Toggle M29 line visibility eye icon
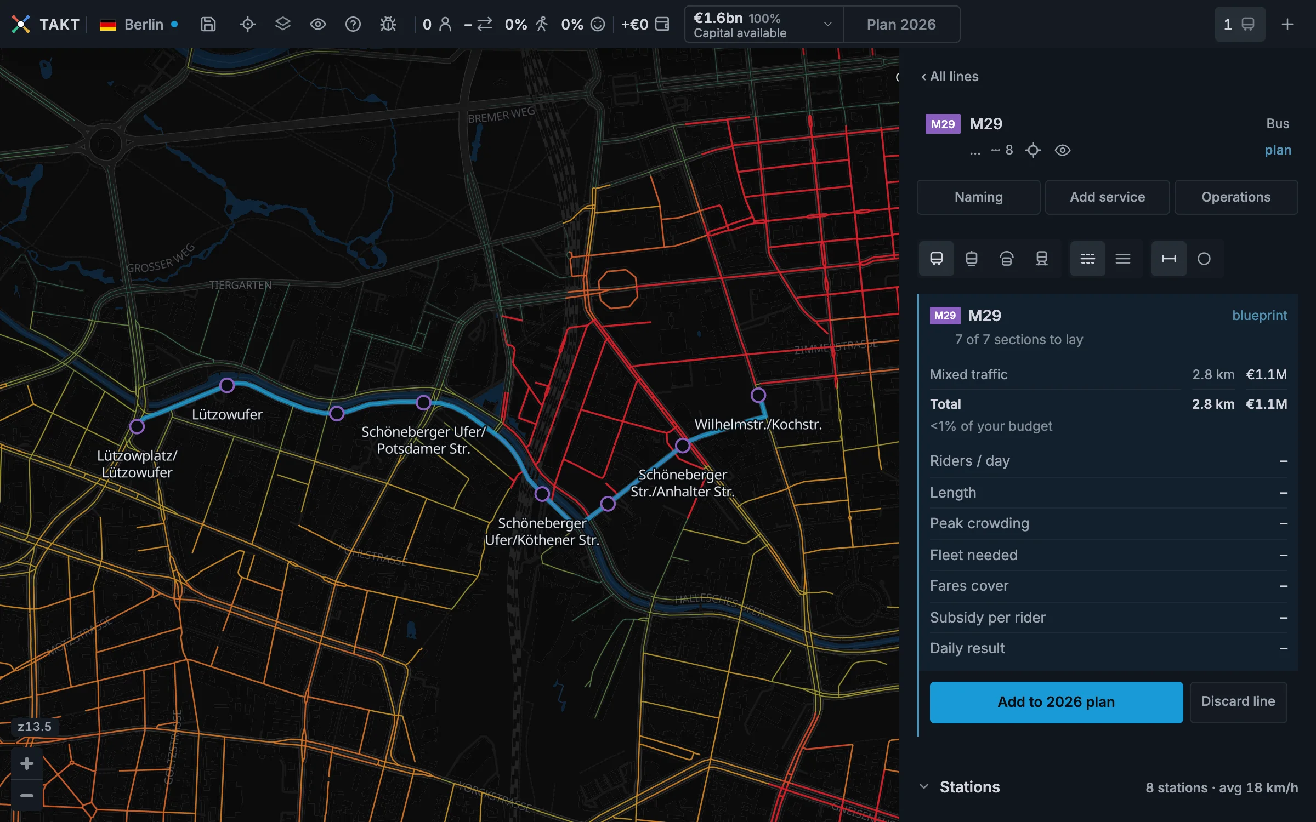 [1063, 150]
